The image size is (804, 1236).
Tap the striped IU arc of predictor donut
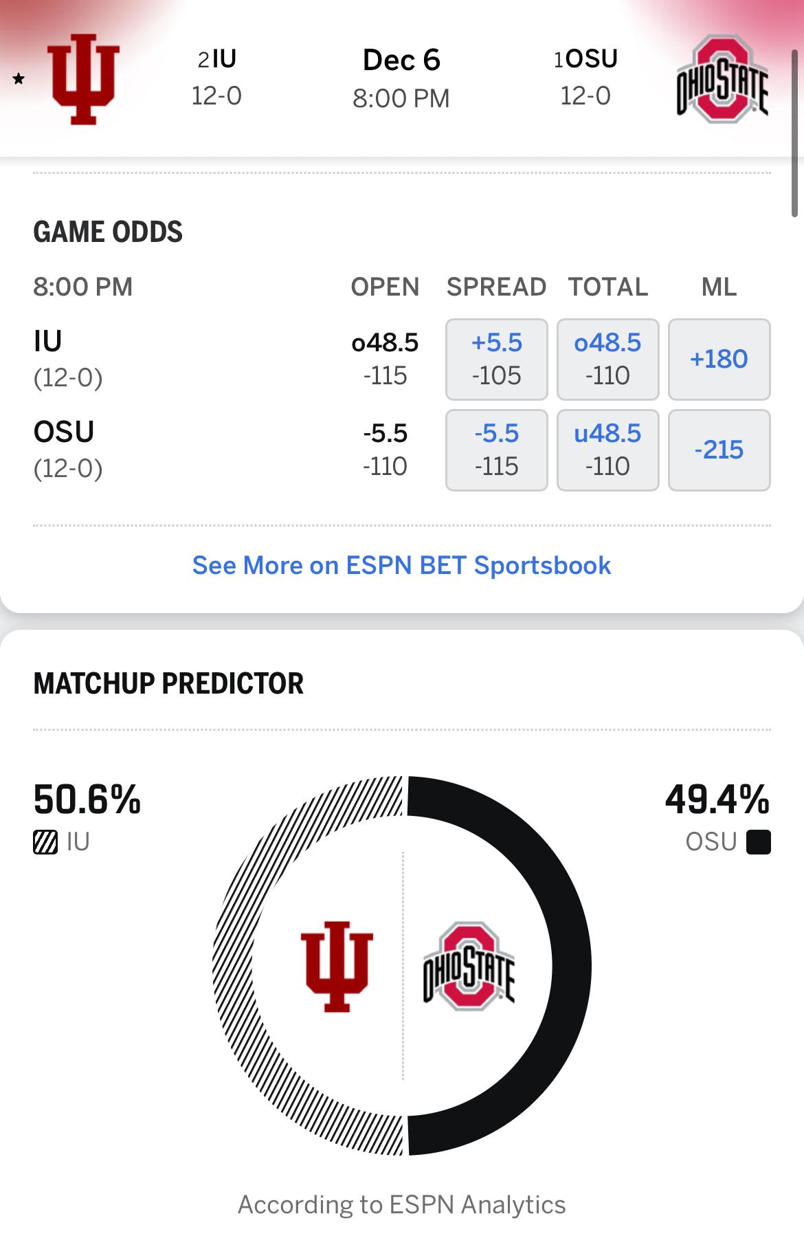(x=234, y=965)
